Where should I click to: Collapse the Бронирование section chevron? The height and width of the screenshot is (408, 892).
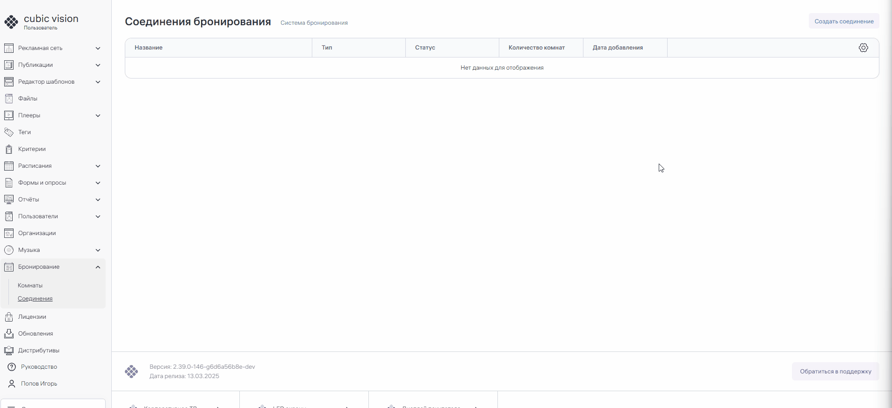pyautogui.click(x=98, y=267)
